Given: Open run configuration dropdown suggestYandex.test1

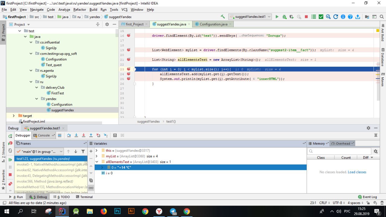Looking at the screenshot, I should [x=250, y=17].
